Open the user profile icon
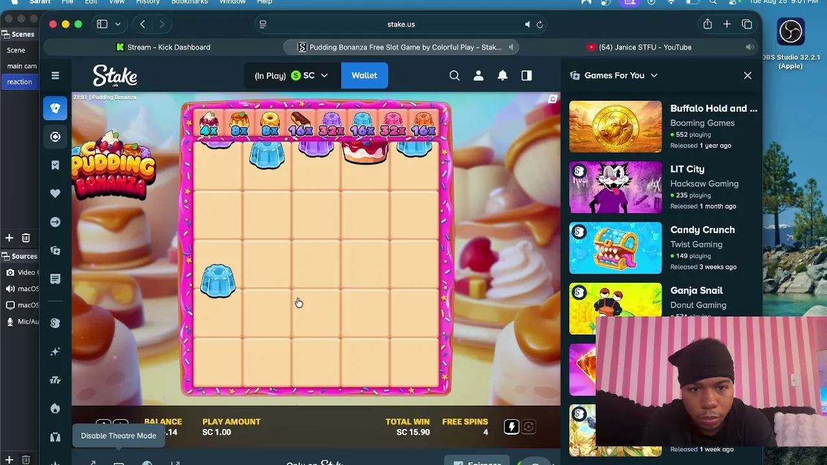This screenshot has height=465, width=827. tap(478, 76)
